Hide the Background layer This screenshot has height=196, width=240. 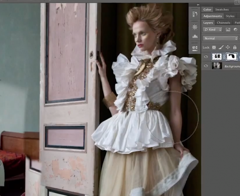[206, 66]
